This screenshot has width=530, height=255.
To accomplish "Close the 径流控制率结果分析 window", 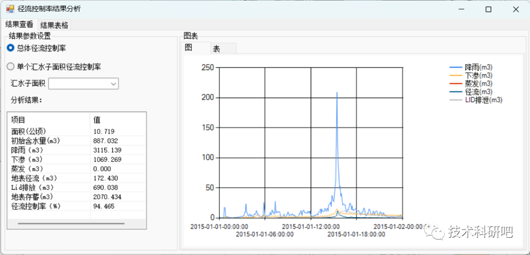I will tap(516, 9).
